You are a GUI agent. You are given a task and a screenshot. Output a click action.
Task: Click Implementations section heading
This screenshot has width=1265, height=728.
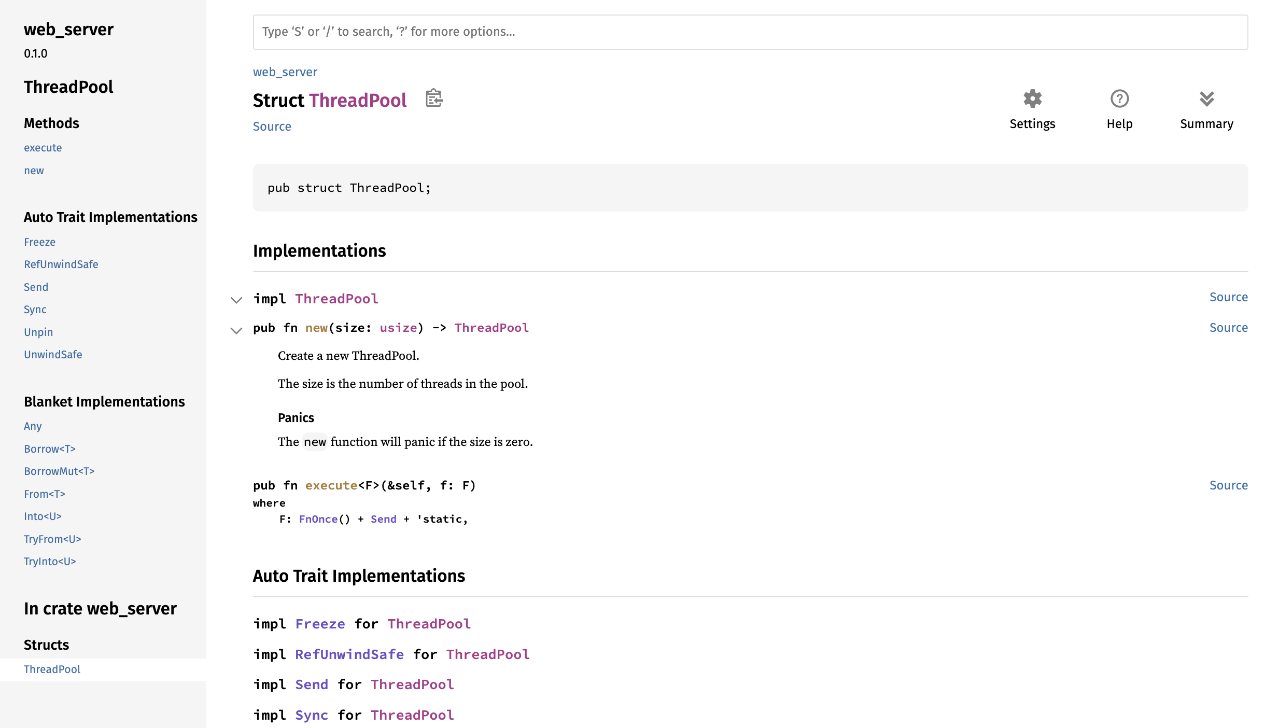click(x=319, y=251)
